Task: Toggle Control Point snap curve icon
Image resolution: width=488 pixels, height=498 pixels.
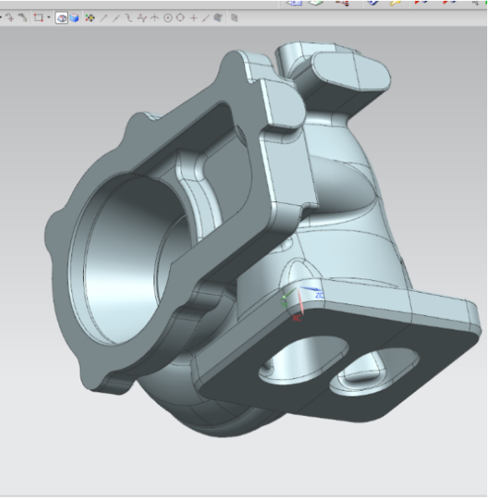Action: (x=128, y=18)
